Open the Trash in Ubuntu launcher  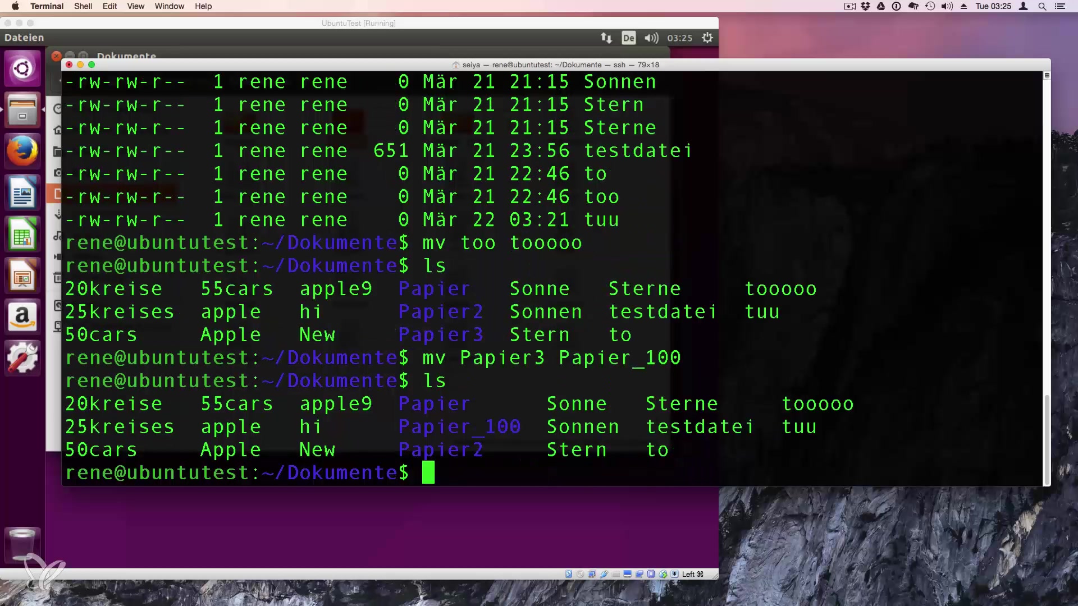[x=22, y=543]
